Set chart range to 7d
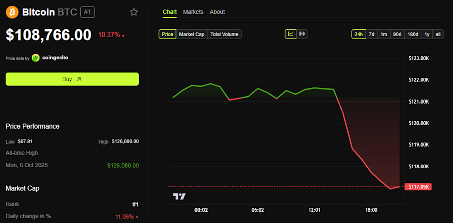The image size is (453, 223). tap(372, 34)
